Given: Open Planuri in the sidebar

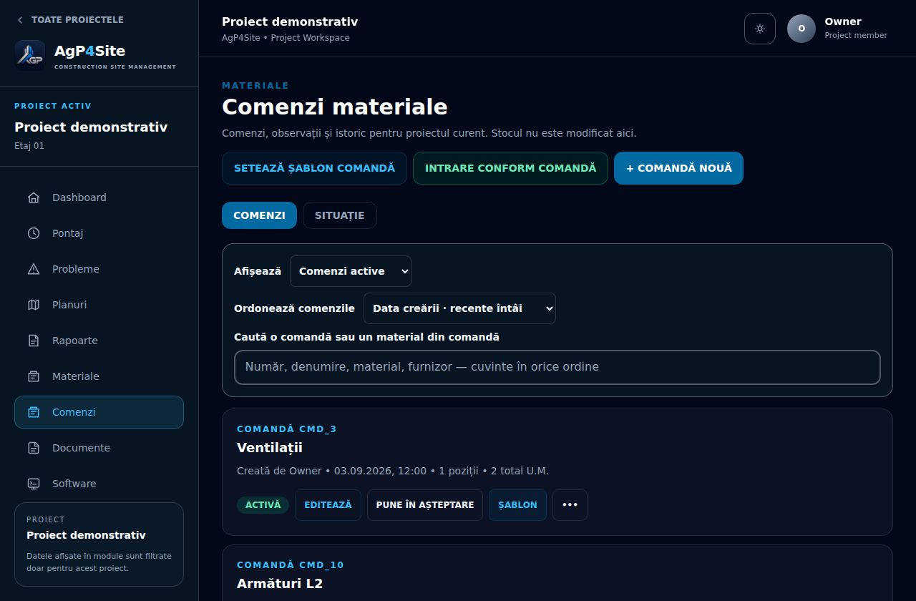Looking at the screenshot, I should 99,305.
